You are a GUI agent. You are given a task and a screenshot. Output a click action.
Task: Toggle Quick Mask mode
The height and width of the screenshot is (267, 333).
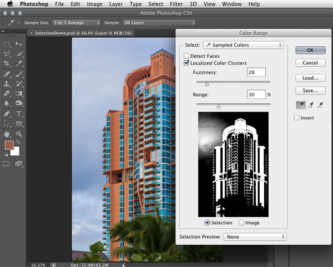(6, 164)
